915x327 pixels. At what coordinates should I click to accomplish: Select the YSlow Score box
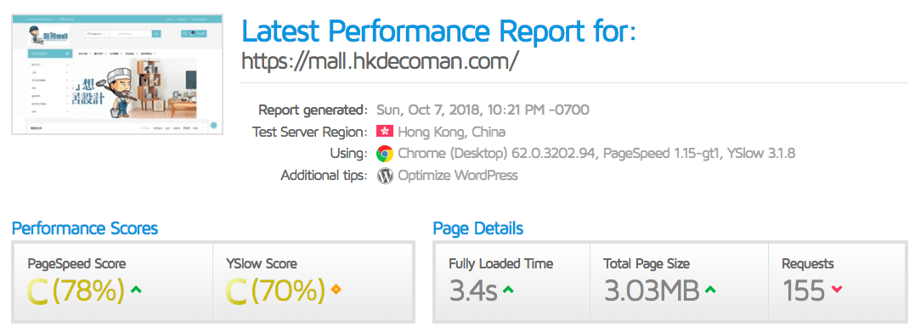tap(313, 282)
